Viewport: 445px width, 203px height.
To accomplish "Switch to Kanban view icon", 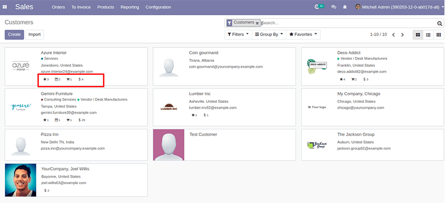I will (418, 34).
